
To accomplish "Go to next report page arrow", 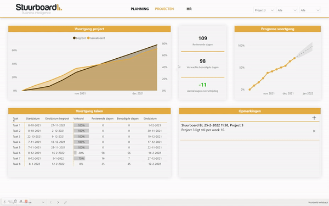I will 58,202.
